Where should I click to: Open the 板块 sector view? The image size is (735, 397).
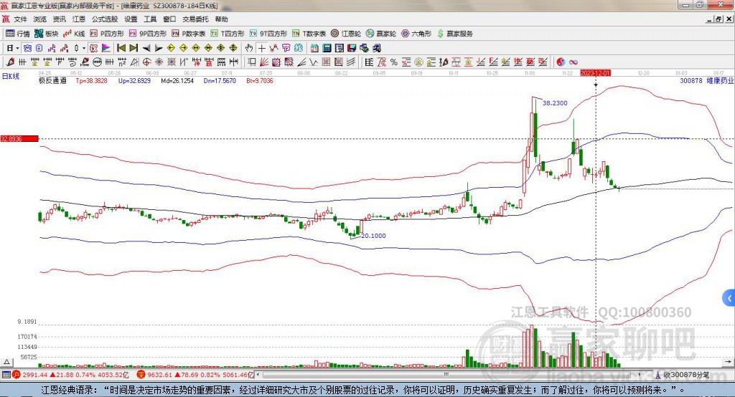coord(47,34)
